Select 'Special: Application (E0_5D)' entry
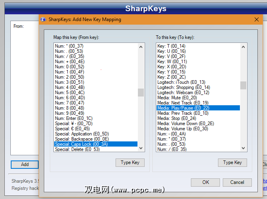The width and height of the screenshot is (267, 199). (x=96, y=134)
